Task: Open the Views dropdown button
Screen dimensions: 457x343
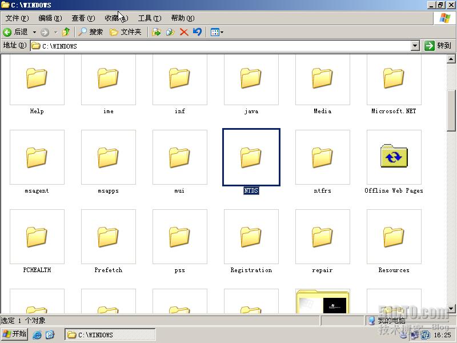Action: point(217,32)
